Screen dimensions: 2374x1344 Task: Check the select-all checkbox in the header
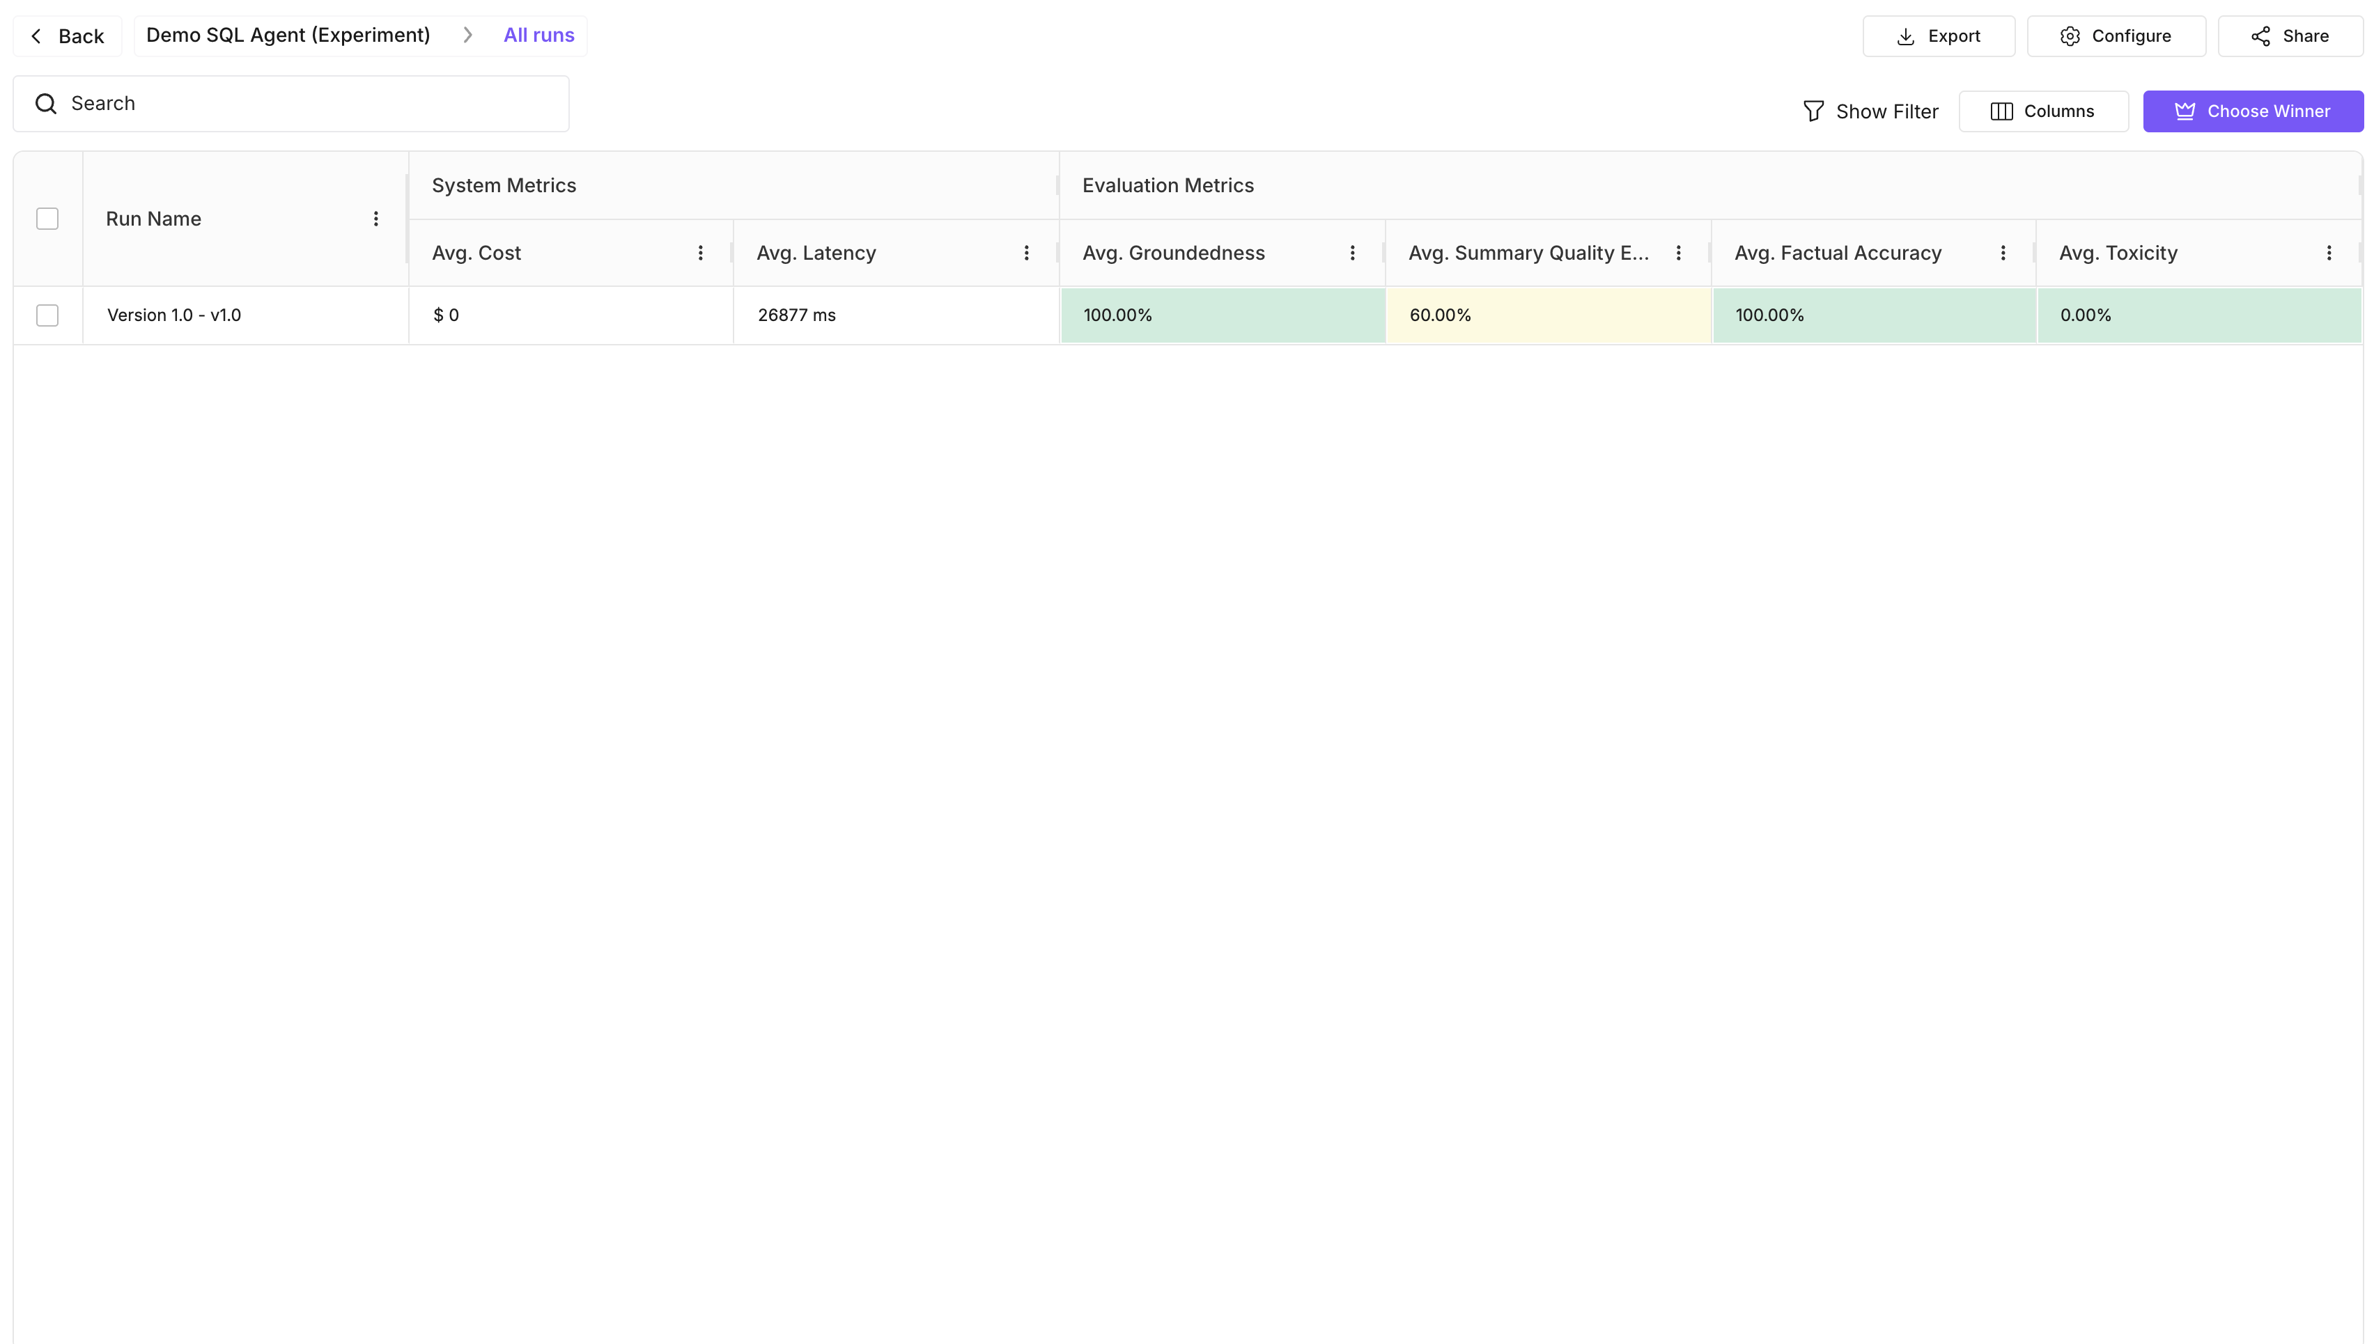pyautogui.click(x=47, y=218)
